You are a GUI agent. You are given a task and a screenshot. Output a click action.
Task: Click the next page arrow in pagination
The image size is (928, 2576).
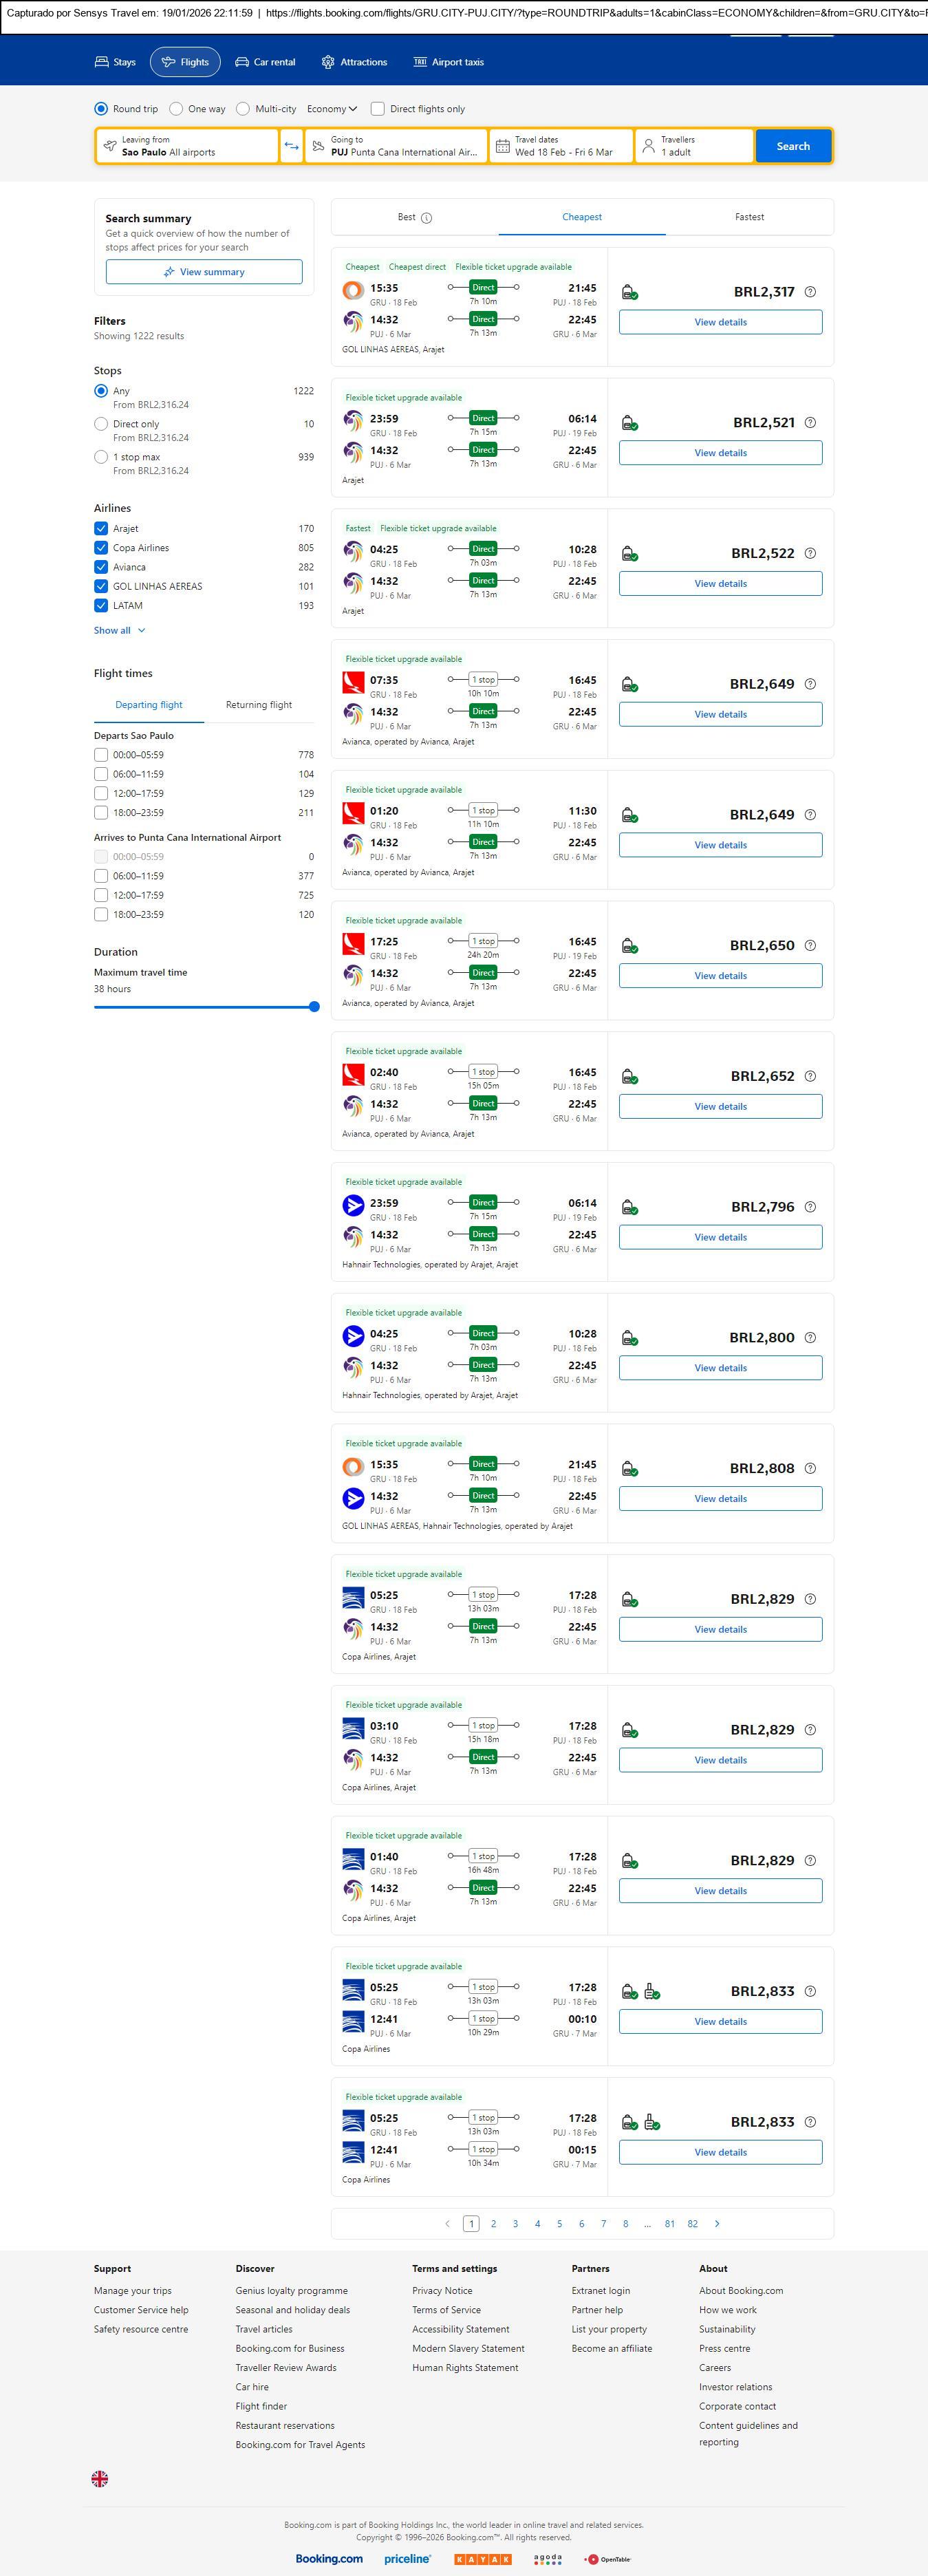pyautogui.click(x=717, y=2223)
